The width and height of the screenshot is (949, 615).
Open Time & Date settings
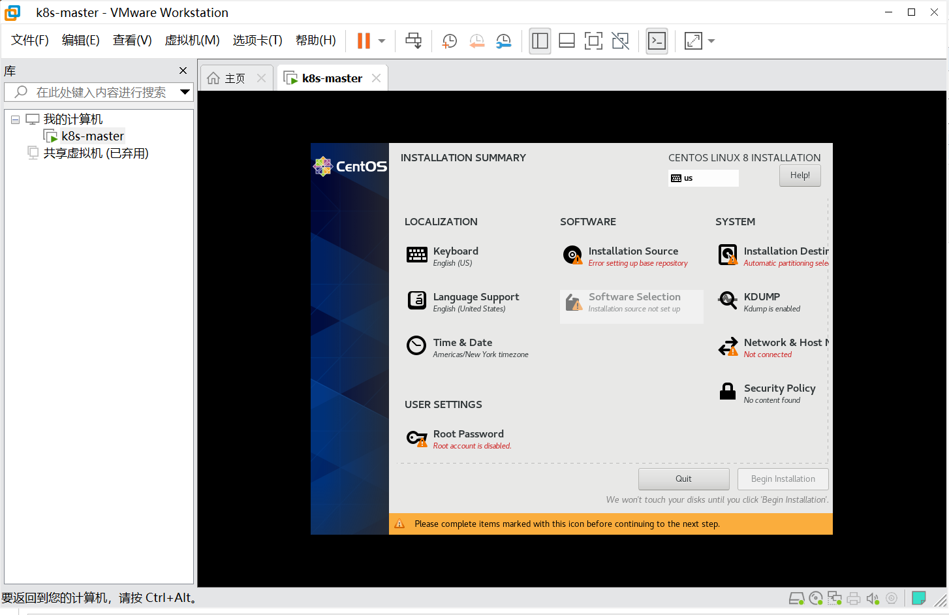(467, 347)
